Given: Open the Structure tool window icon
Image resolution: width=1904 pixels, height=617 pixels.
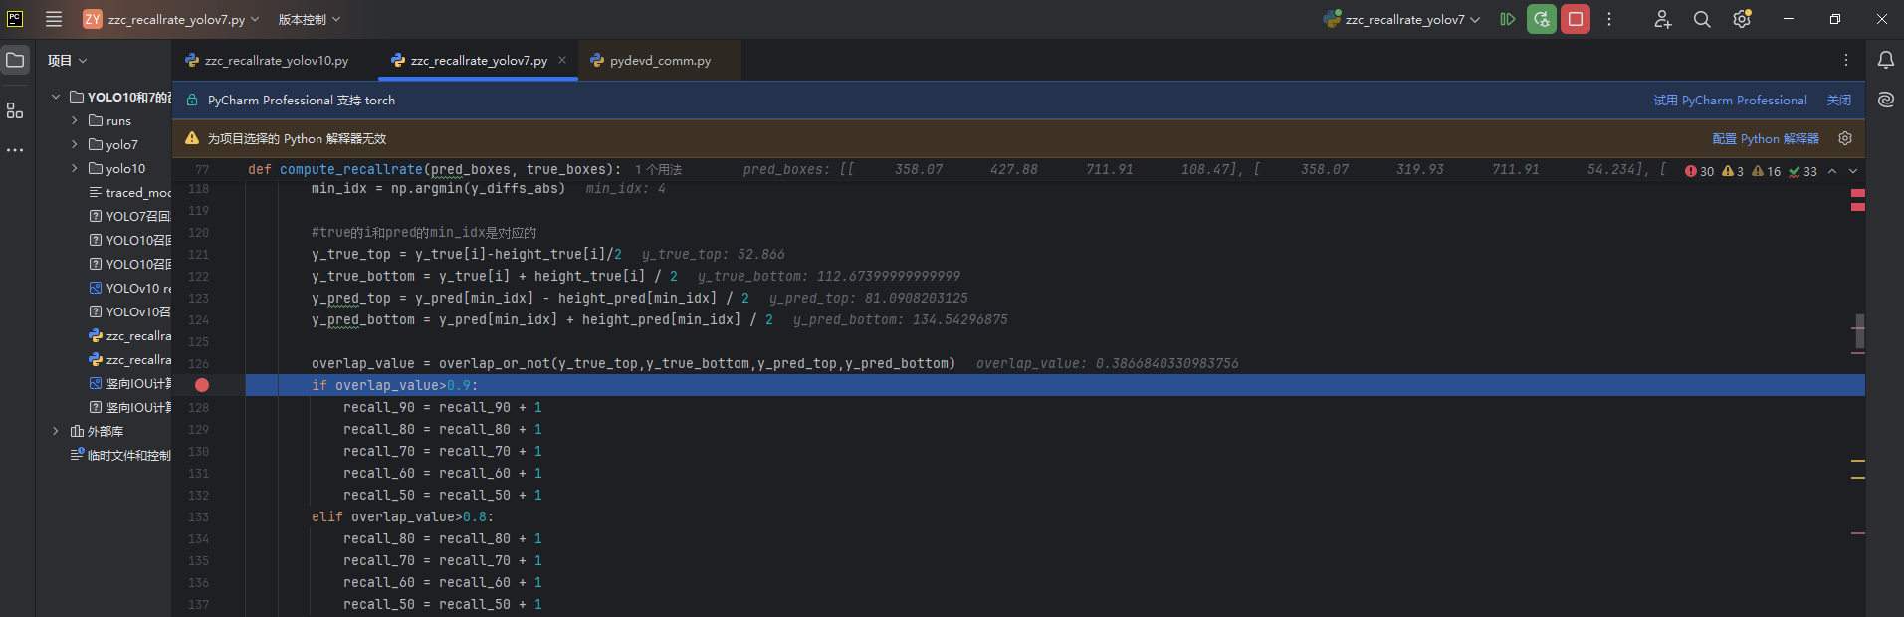Looking at the screenshot, I should 15,110.
